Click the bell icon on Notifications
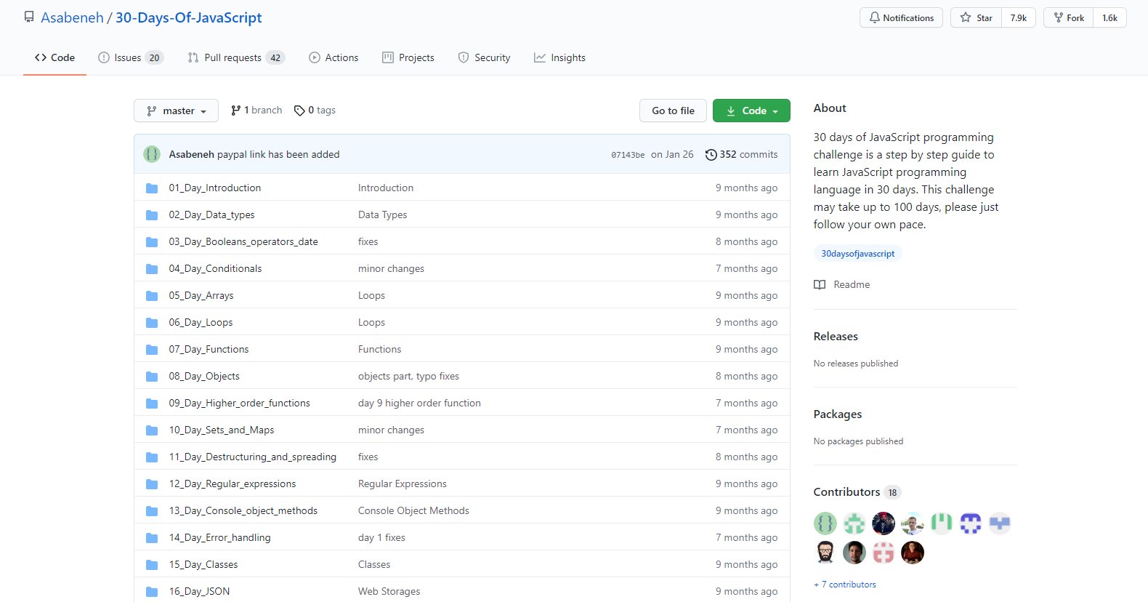 tap(875, 17)
